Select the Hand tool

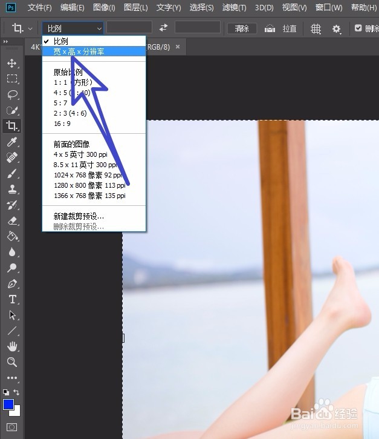tap(12, 346)
